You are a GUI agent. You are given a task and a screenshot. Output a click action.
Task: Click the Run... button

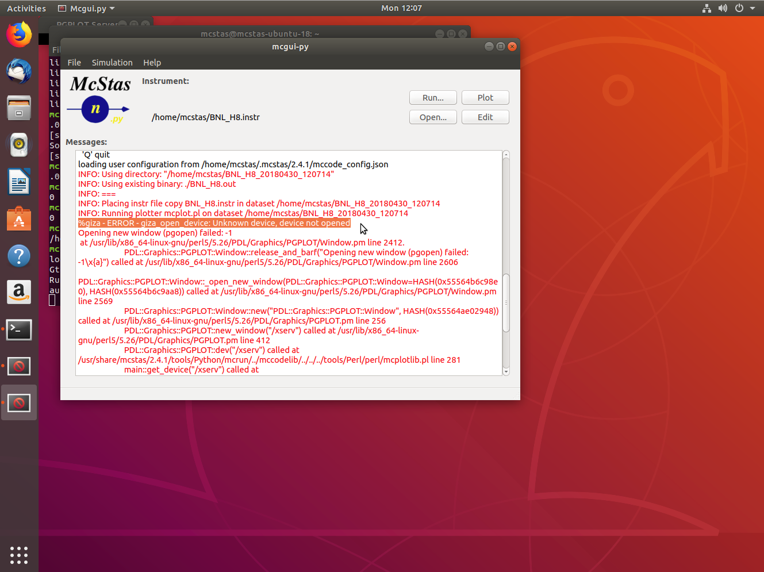click(433, 98)
